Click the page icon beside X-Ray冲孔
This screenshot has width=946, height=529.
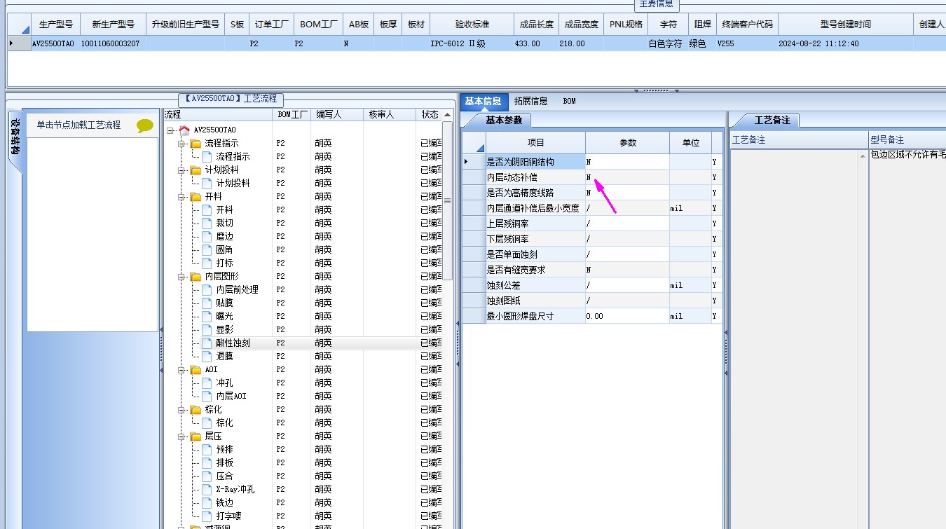tap(207, 489)
